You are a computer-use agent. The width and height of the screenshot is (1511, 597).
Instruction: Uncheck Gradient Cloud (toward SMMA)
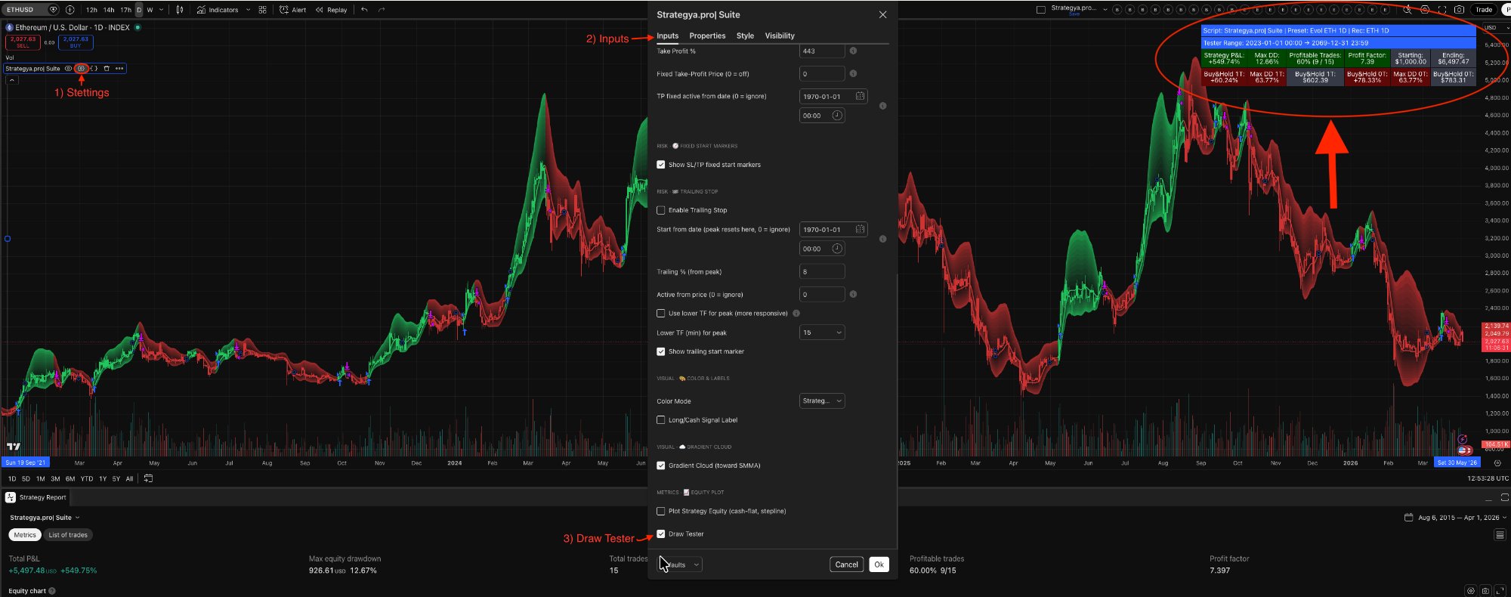tap(661, 466)
